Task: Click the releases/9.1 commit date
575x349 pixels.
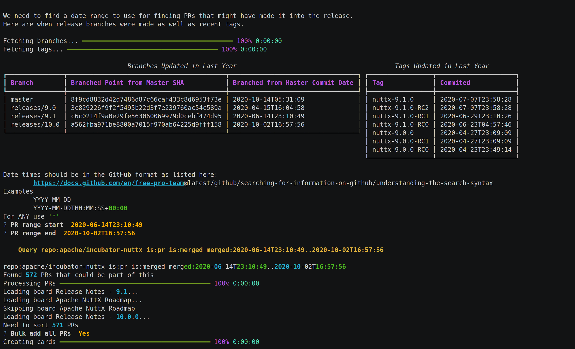Action: (x=269, y=116)
